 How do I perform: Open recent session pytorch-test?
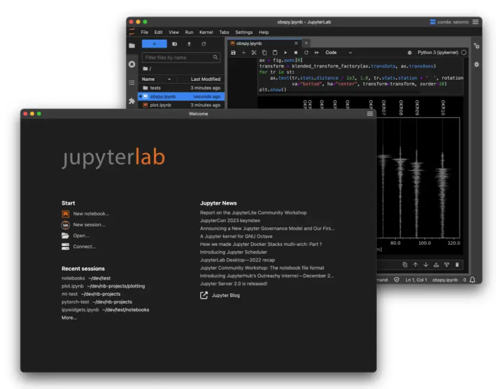pos(97,302)
